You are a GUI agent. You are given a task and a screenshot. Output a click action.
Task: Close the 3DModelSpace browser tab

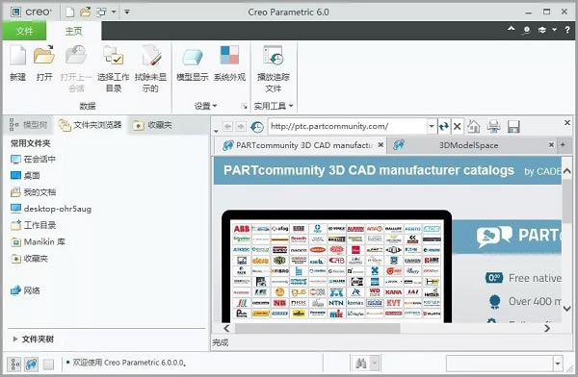click(x=551, y=145)
